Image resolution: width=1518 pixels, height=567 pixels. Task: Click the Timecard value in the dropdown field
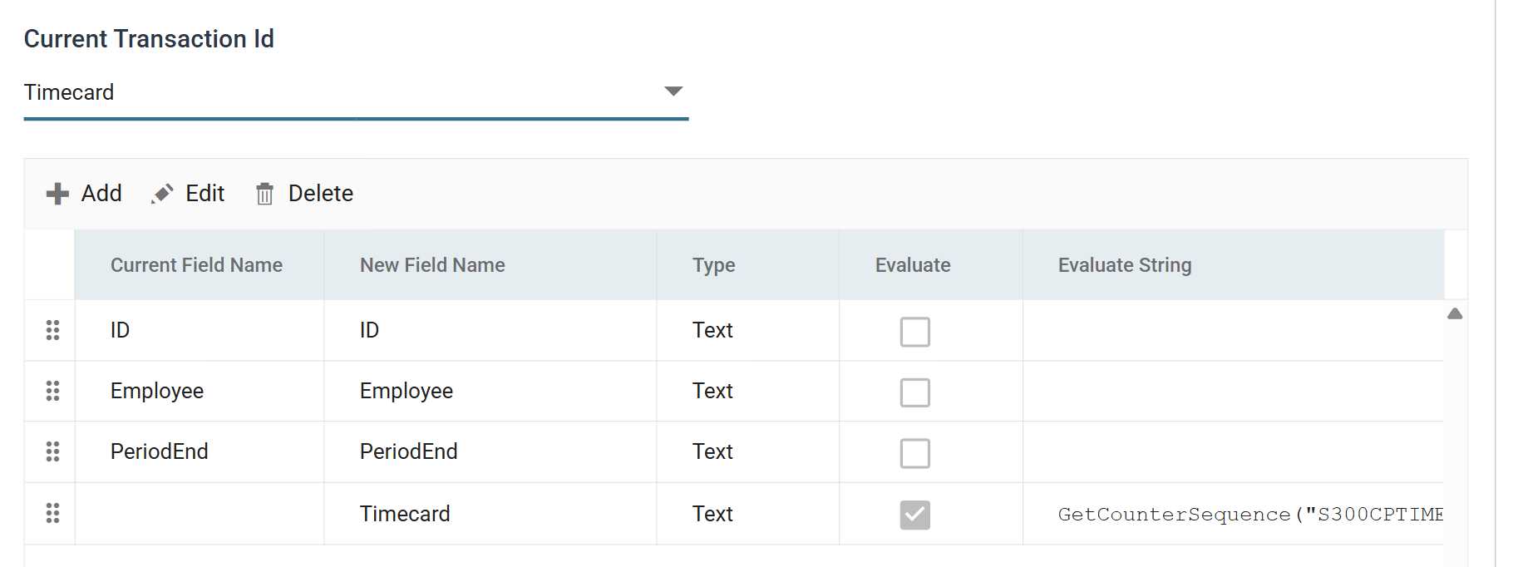point(69,92)
